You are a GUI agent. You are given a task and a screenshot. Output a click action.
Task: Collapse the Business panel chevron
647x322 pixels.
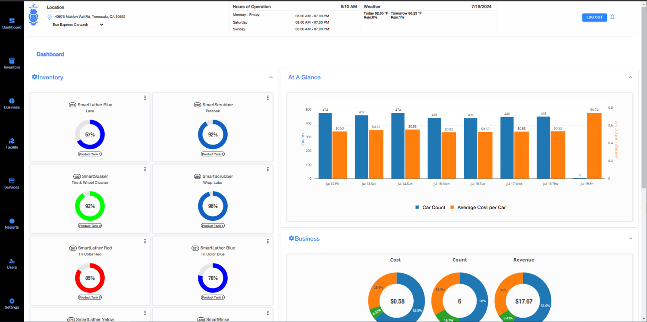click(x=630, y=238)
